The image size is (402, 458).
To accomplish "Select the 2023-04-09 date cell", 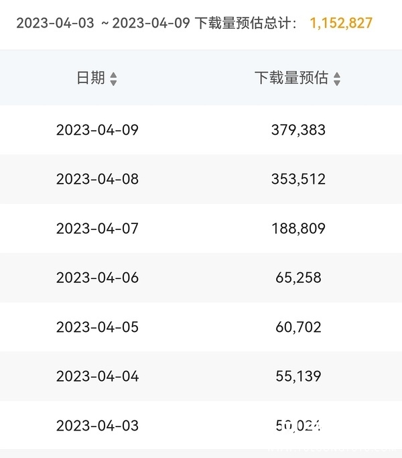I will [x=97, y=130].
